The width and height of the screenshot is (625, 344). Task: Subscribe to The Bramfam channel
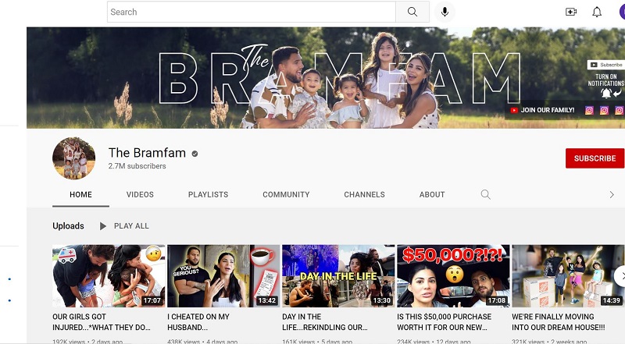click(595, 158)
